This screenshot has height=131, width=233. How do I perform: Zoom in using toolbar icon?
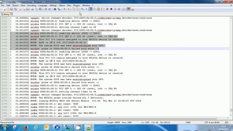64,9
